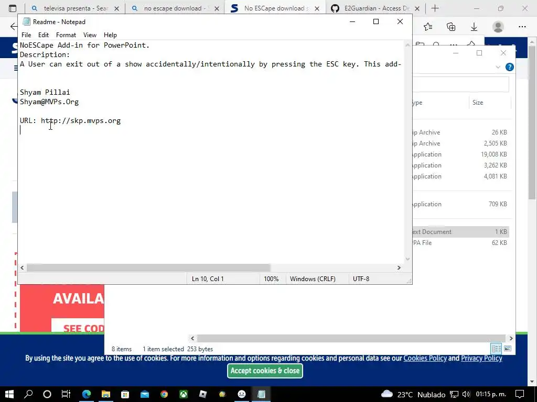Click the http://skp.mvps.org URL text
This screenshot has height=402, width=537.
pyautogui.click(x=81, y=121)
